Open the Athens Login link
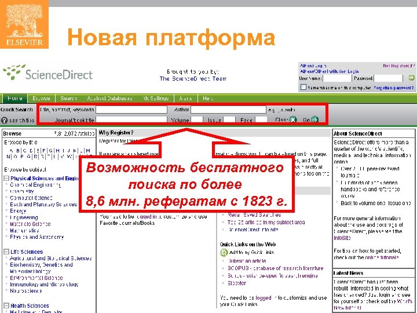The height and width of the screenshot is (313, 417). click(313, 65)
